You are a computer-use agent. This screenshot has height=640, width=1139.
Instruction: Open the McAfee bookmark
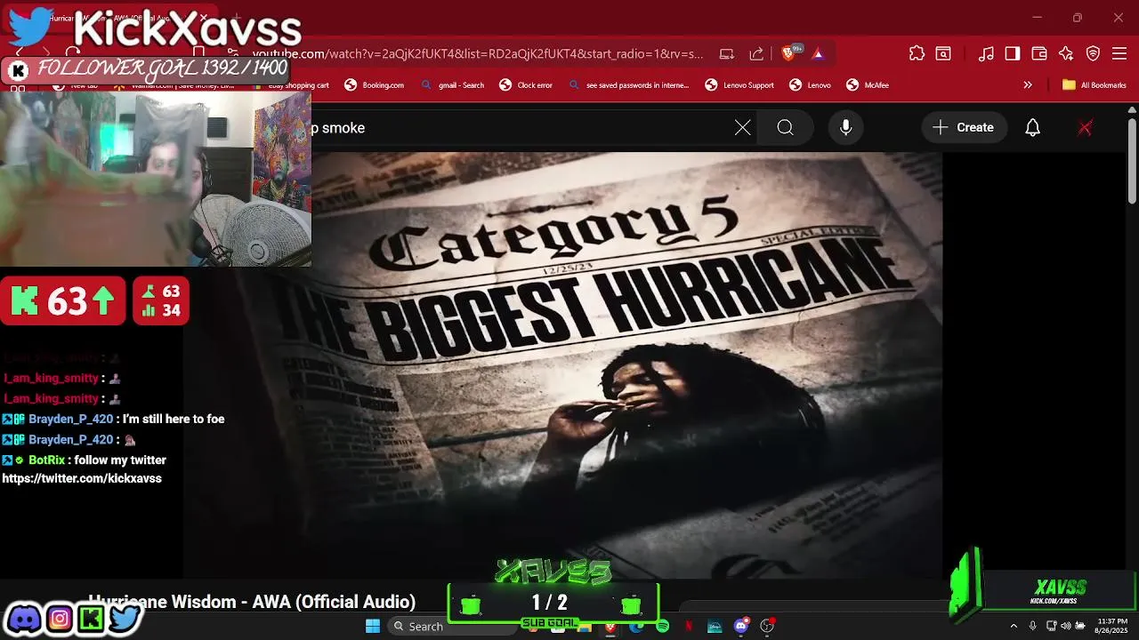pyautogui.click(x=867, y=85)
